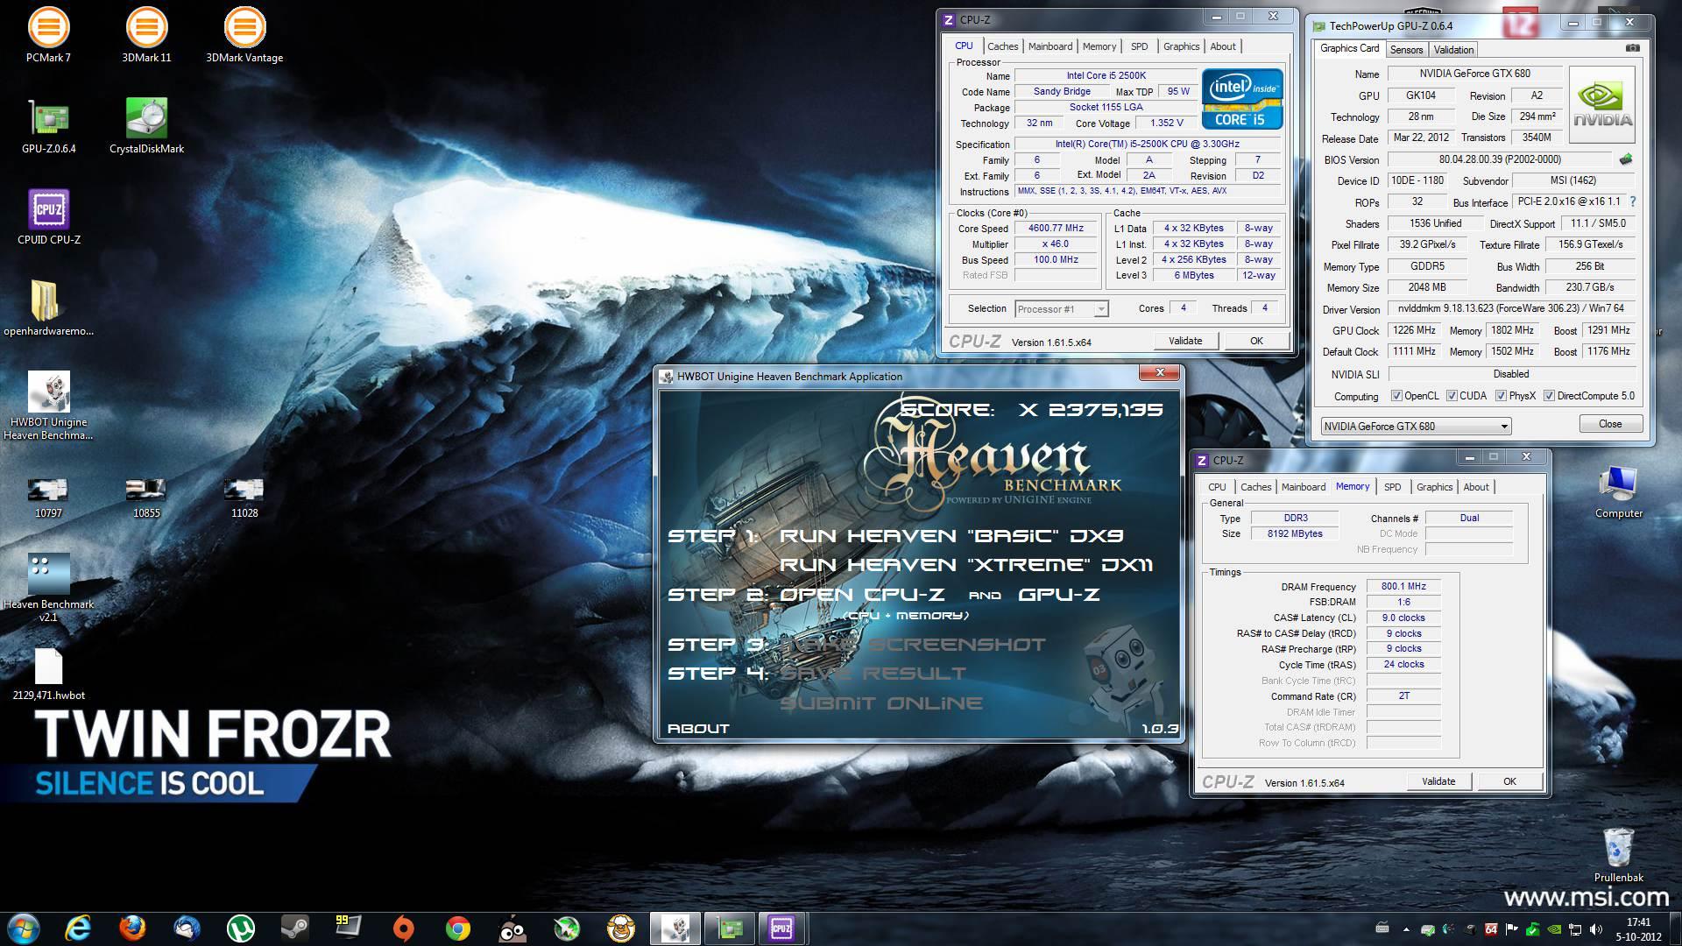Show hidden system tray icons
1682x946 pixels.
[1407, 929]
